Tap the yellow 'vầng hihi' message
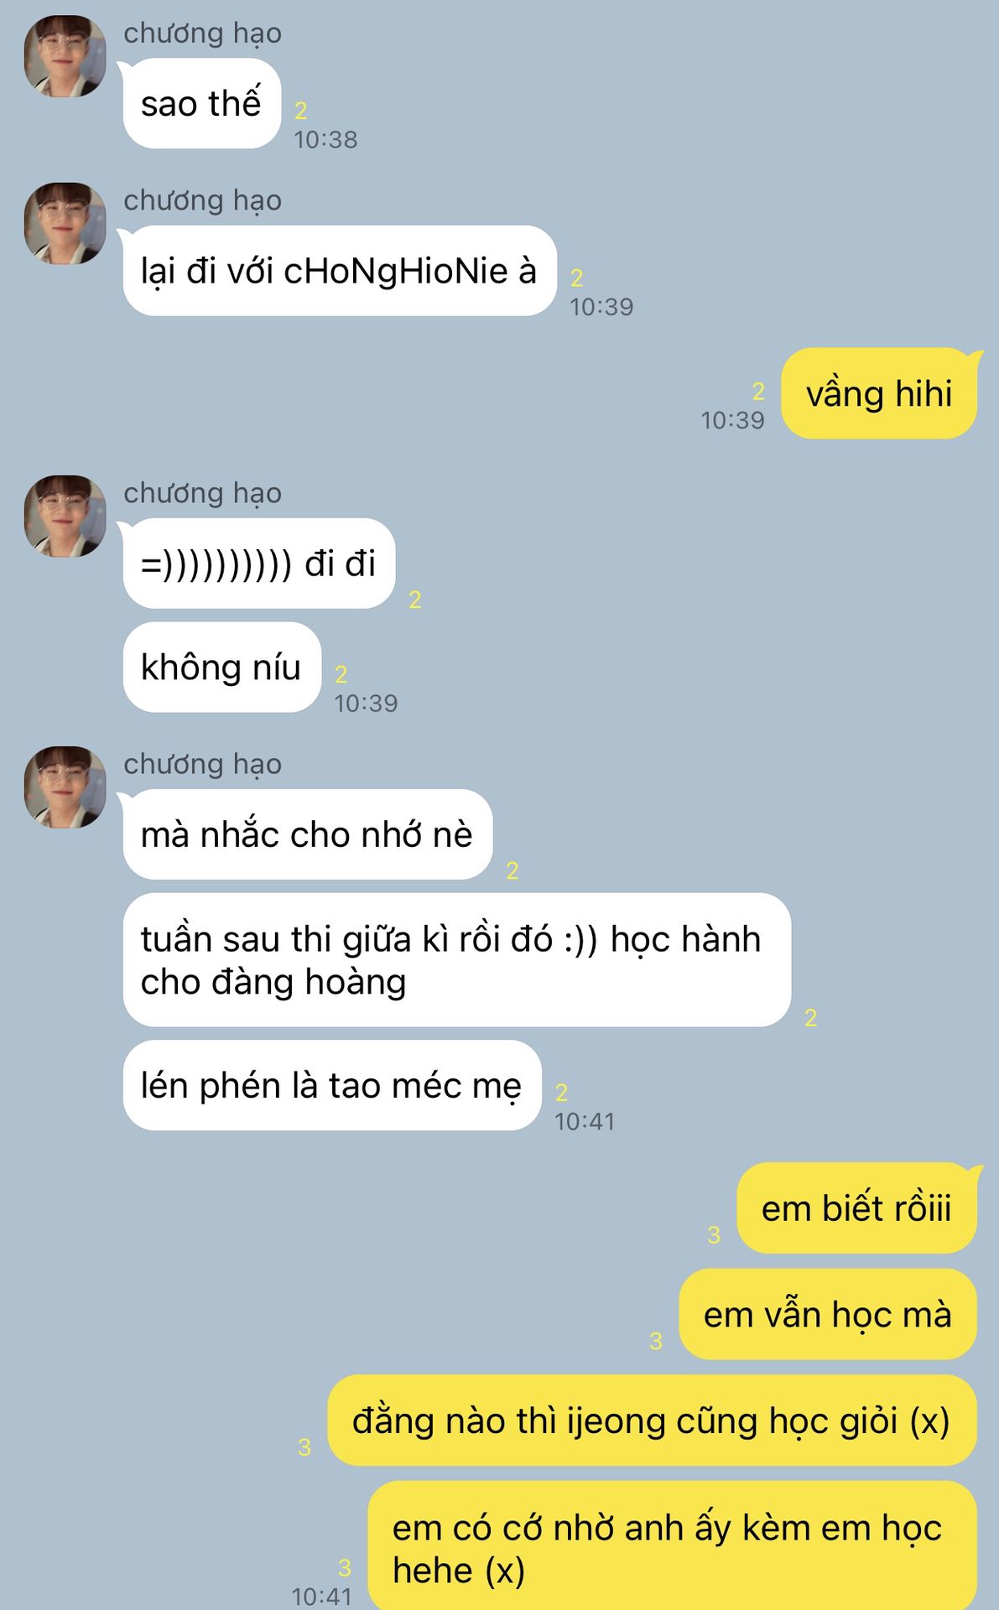Screen dimensions: 999x1610 (x=879, y=393)
